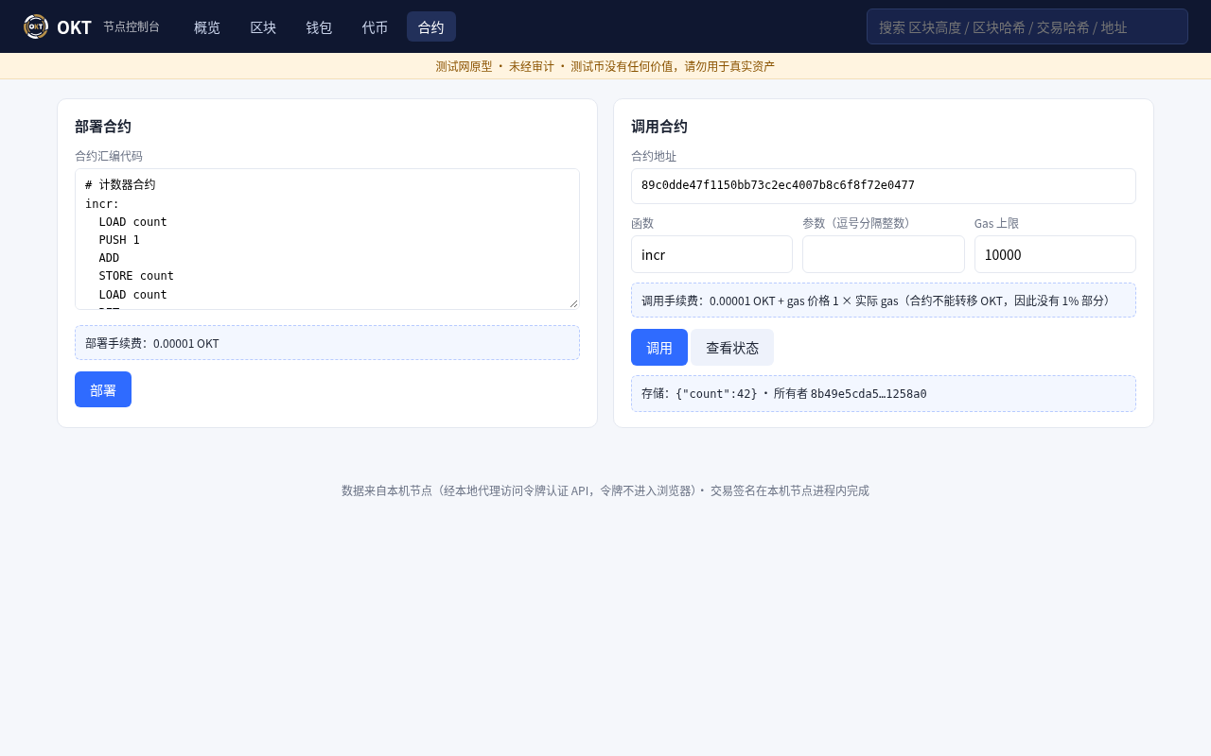This screenshot has width=1211, height=756.
Task: Click the storage result {"count":42} text
Action: [x=716, y=393]
